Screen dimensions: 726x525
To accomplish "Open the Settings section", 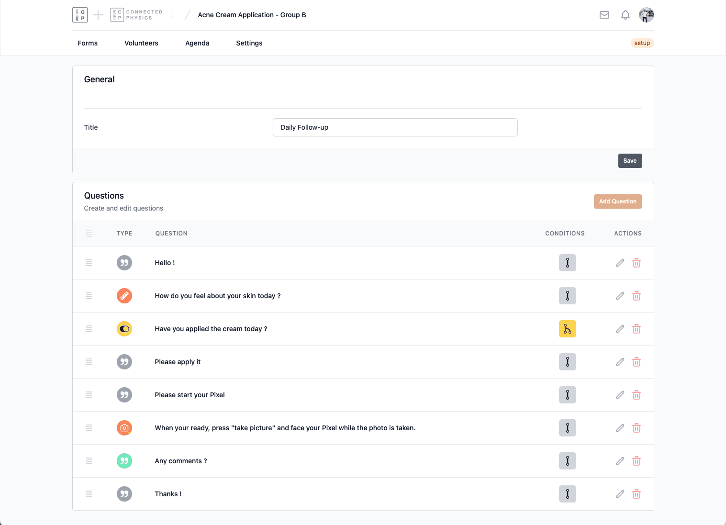I will (249, 43).
